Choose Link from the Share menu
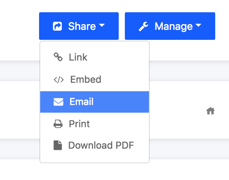Image resolution: width=229 pixels, height=180 pixels. (x=95, y=57)
